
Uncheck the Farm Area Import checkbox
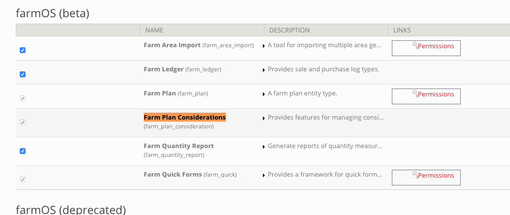pyautogui.click(x=23, y=50)
